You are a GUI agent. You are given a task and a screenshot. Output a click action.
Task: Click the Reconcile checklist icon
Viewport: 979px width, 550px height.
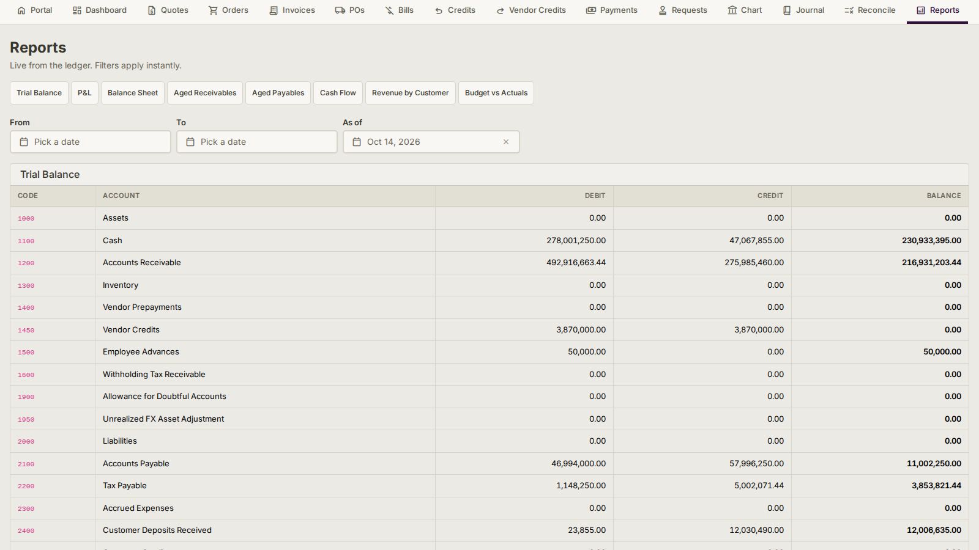click(x=849, y=10)
